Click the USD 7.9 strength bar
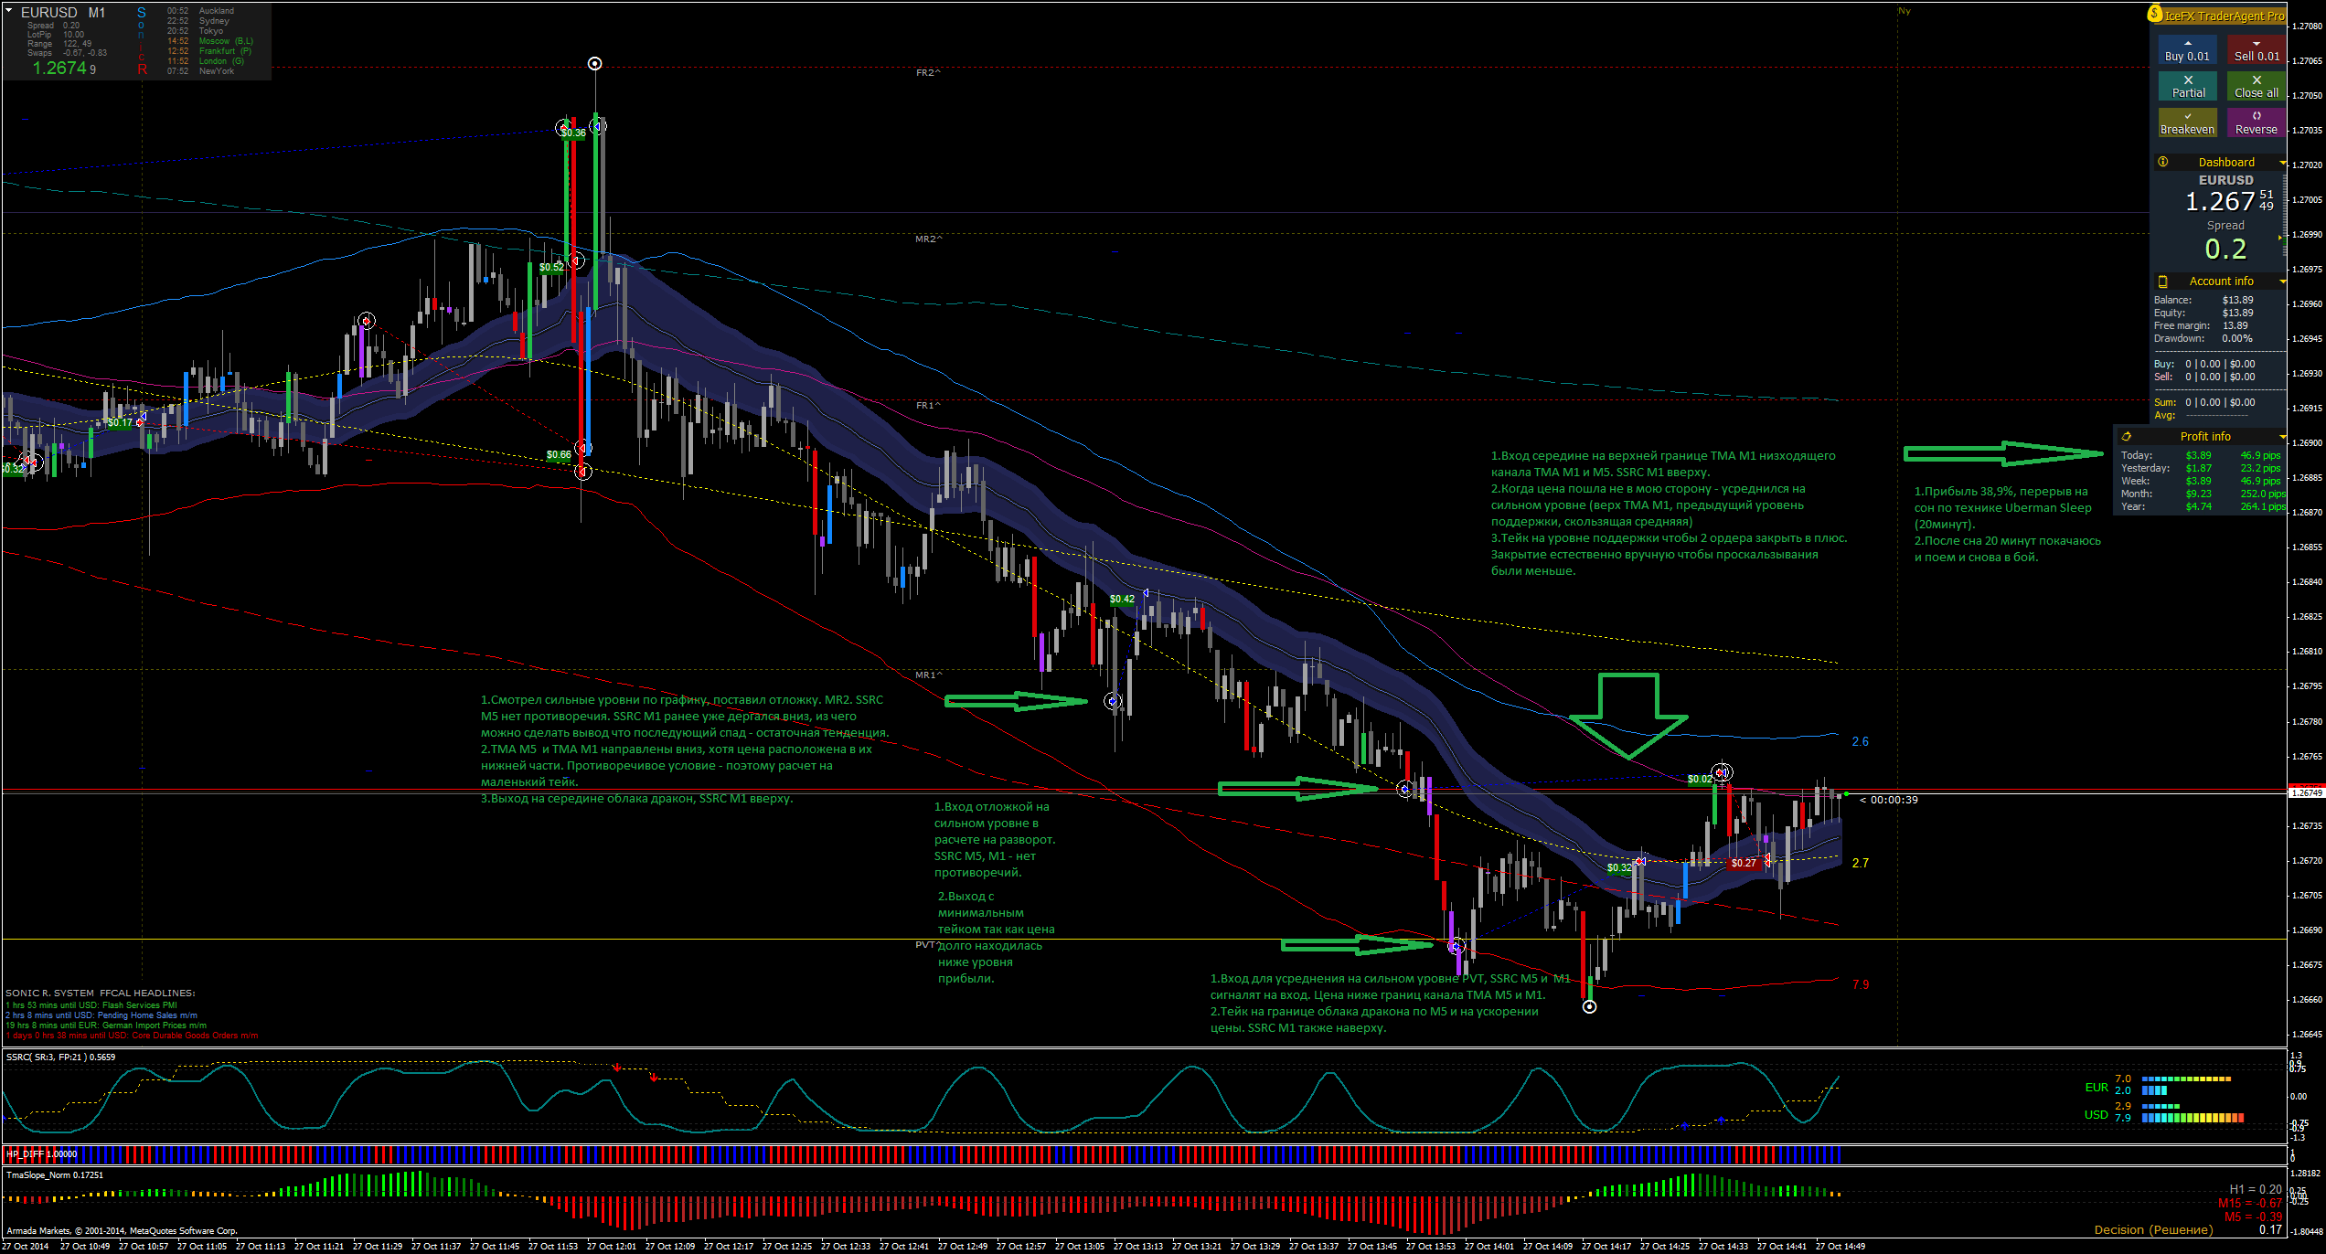This screenshot has height=1254, width=2326. [x=2193, y=1118]
